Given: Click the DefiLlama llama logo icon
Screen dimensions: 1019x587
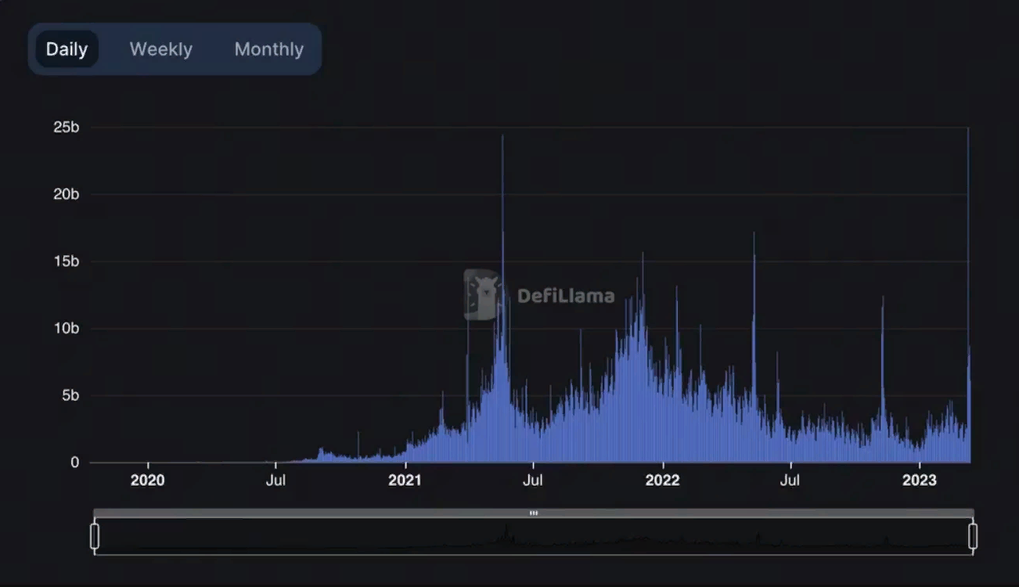Looking at the screenshot, I should coord(483,295).
